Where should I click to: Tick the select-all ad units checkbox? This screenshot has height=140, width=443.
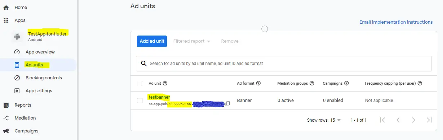click(139, 84)
